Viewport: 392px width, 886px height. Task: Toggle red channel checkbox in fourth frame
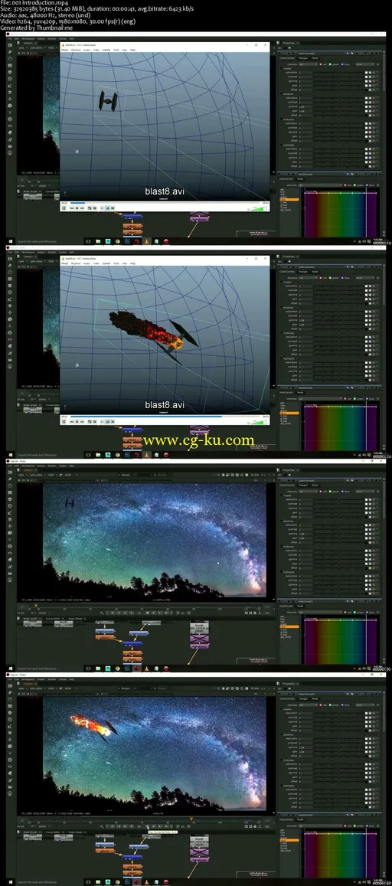(321, 705)
